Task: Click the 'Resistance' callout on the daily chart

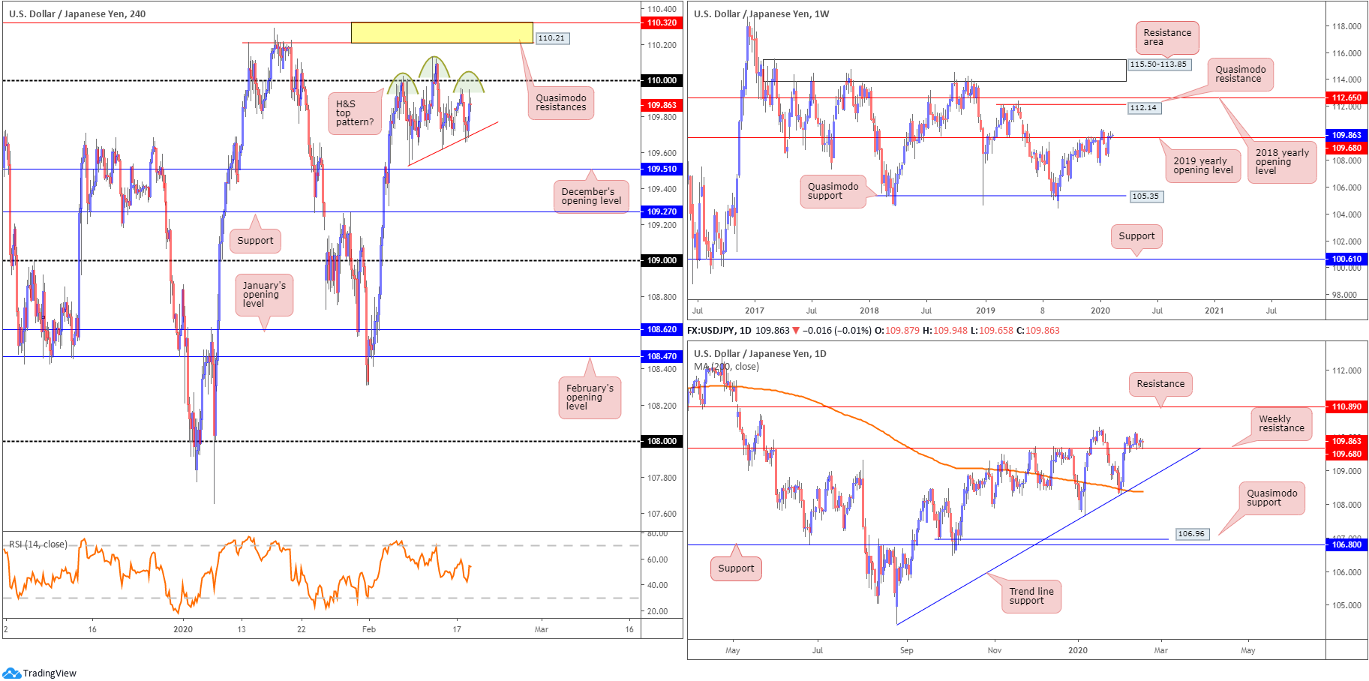Action: click(x=1160, y=384)
